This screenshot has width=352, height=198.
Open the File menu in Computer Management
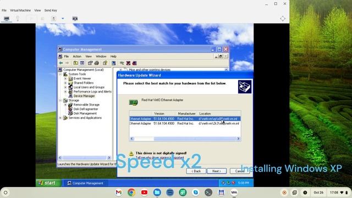[x=67, y=56]
